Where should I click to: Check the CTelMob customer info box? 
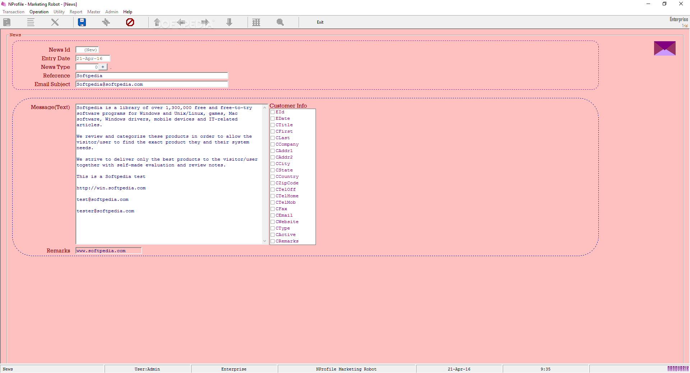[273, 203]
